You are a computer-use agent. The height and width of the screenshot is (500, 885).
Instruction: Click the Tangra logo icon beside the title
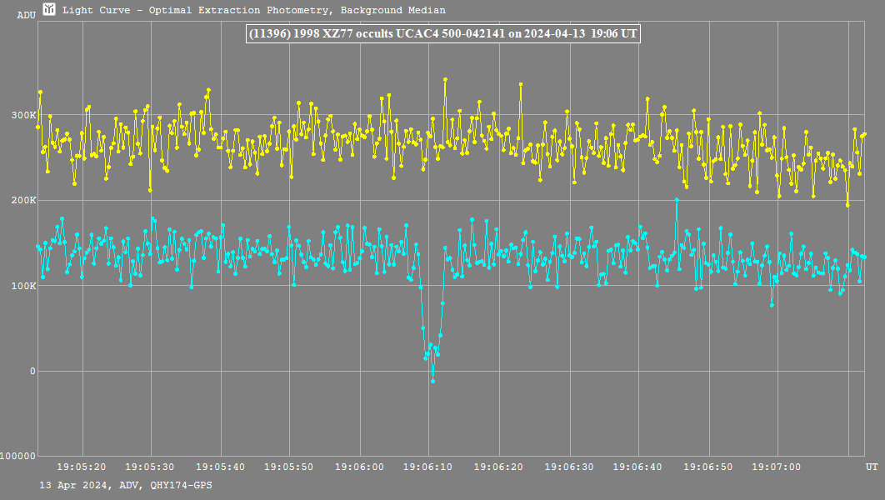pos(49,9)
